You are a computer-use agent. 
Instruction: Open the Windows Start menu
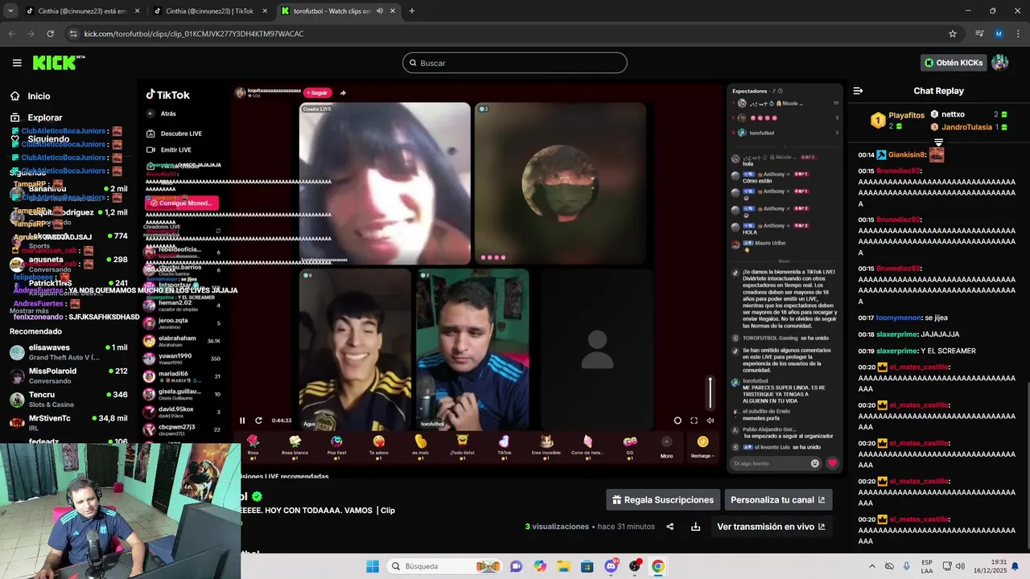point(373,566)
